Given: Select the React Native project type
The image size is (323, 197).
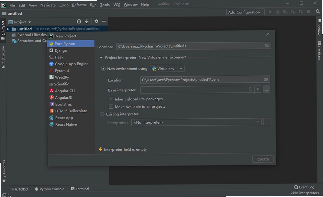Looking at the screenshot, I should [x=71, y=125].
